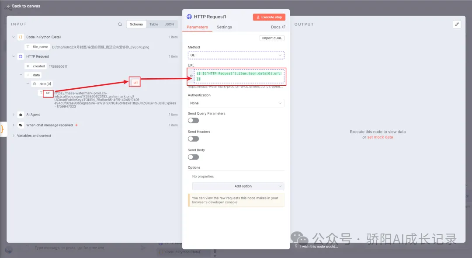Image resolution: width=472 pixels, height=258 pixels.
Task: Click the AI Agent robot icon
Action: tap(21, 115)
